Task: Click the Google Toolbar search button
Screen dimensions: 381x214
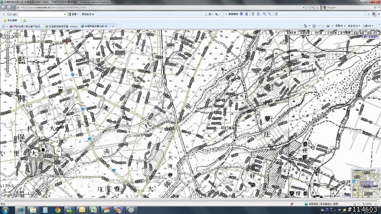Action: (73, 14)
